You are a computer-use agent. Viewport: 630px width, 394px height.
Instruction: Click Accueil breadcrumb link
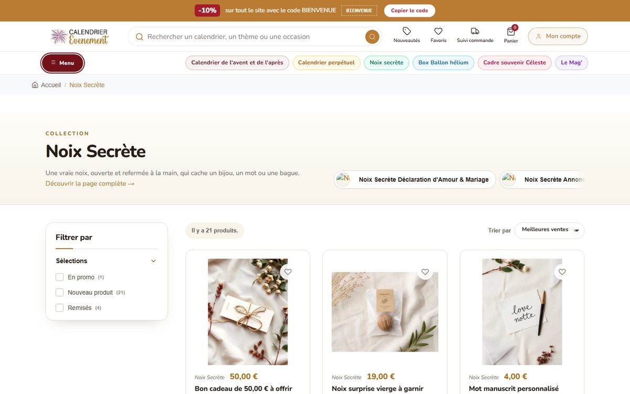[x=51, y=85]
